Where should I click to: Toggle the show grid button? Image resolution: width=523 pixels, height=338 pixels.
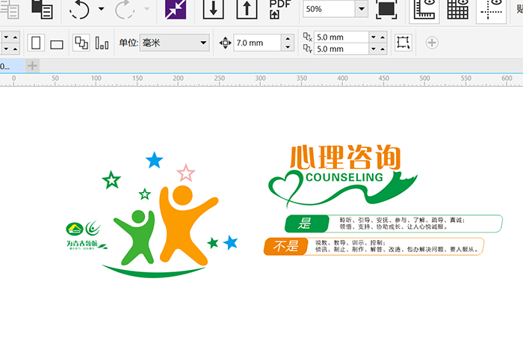[457, 10]
